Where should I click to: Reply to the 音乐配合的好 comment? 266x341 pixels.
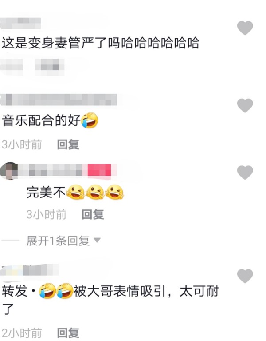68,144
